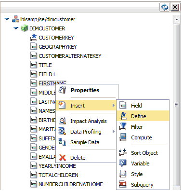Click the Sample Data icon
Viewport: 182px width, 191px height.
click(62, 142)
